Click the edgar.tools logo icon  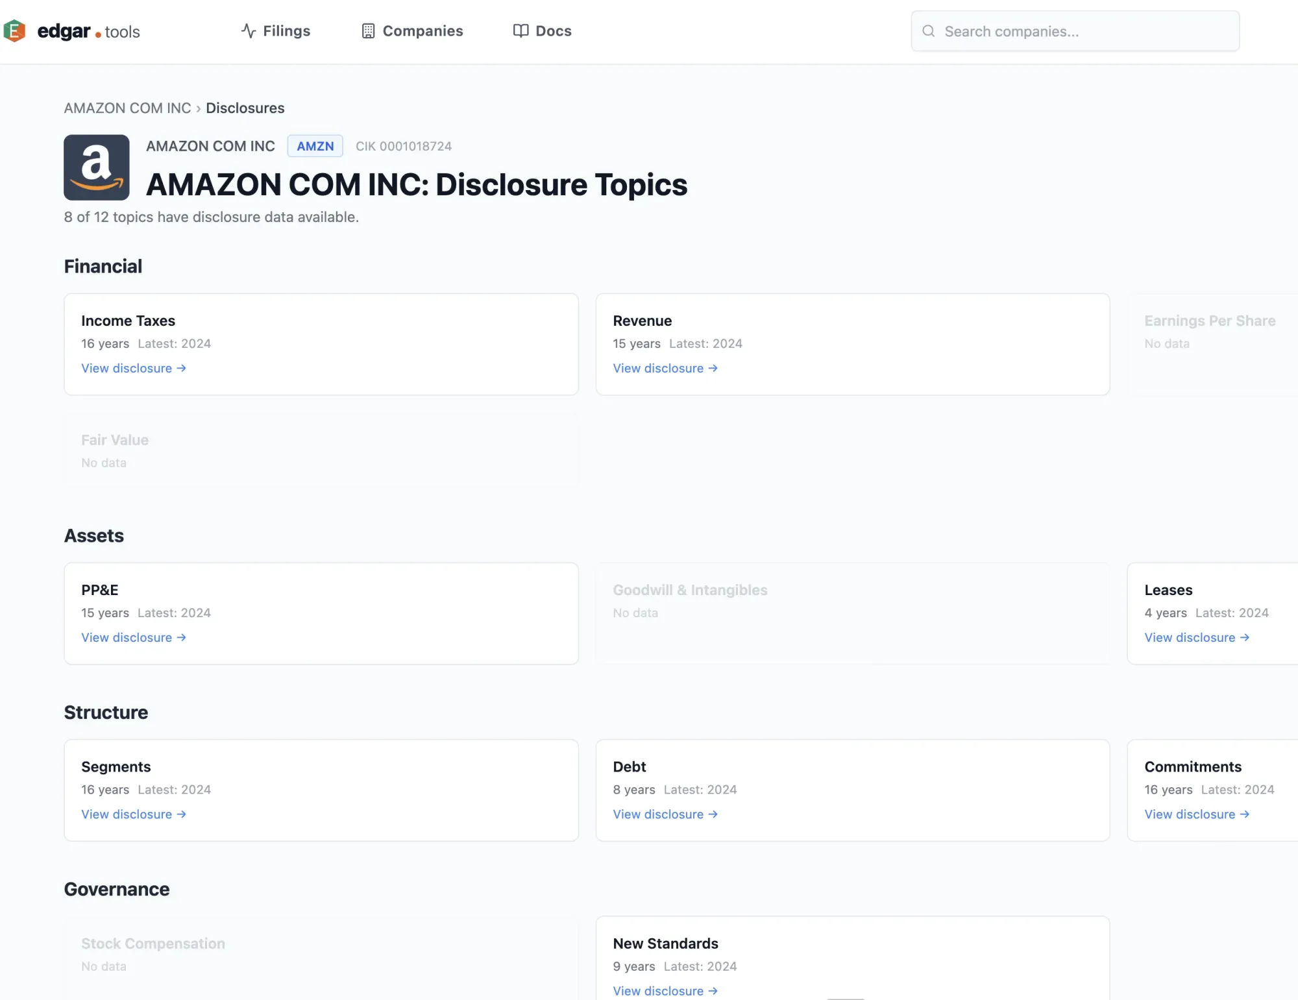(14, 30)
